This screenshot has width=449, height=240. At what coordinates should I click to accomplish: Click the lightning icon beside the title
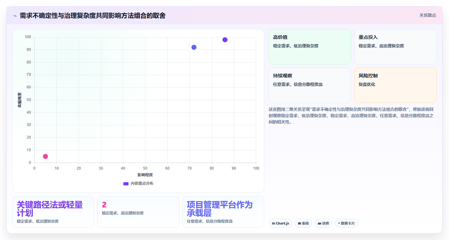(x=15, y=16)
